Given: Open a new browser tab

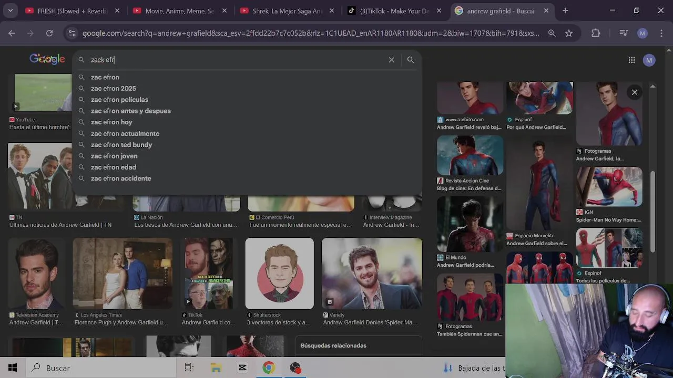Looking at the screenshot, I should [x=565, y=10].
